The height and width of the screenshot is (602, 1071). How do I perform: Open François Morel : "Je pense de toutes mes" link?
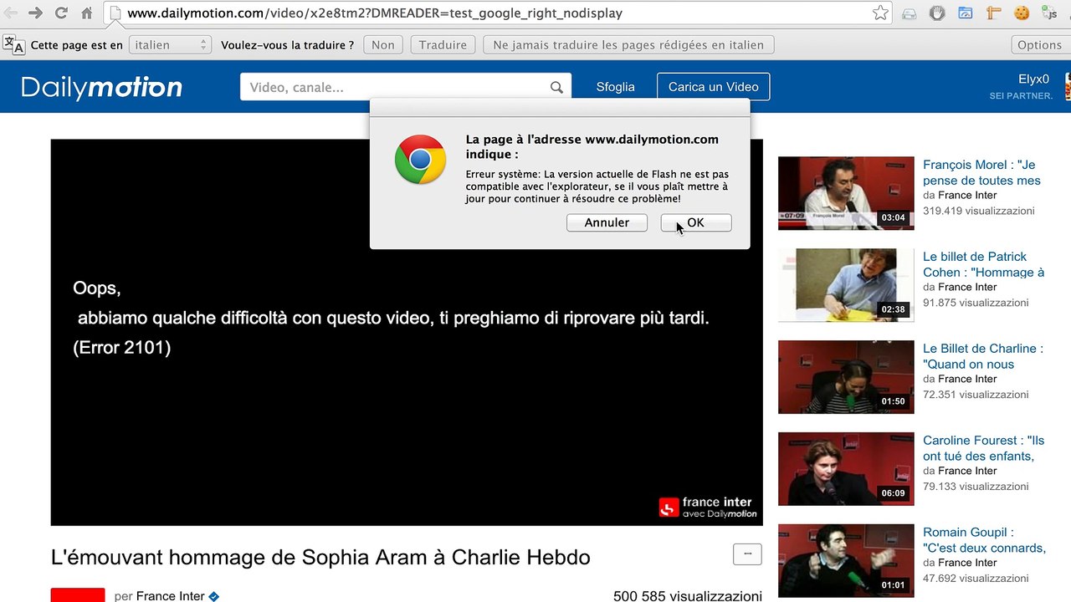[981, 172]
